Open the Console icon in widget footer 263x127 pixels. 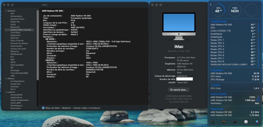(x=224, y=122)
